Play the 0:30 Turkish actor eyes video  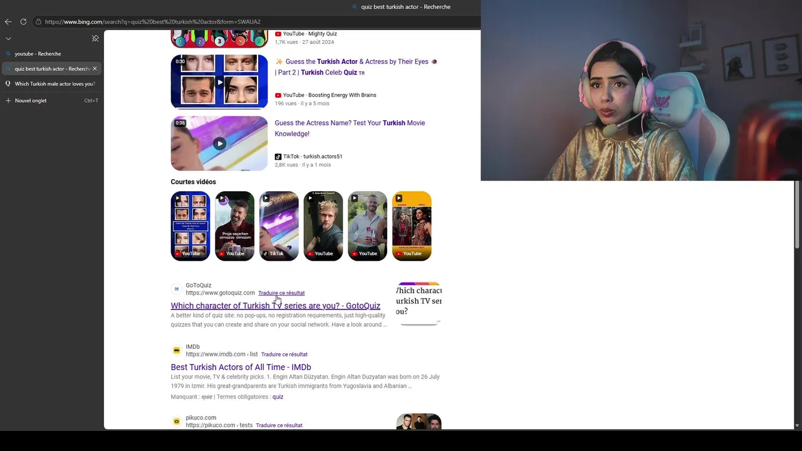219,82
